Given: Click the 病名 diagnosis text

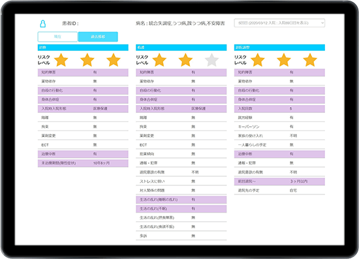Looking at the screenshot, I should coord(180,23).
